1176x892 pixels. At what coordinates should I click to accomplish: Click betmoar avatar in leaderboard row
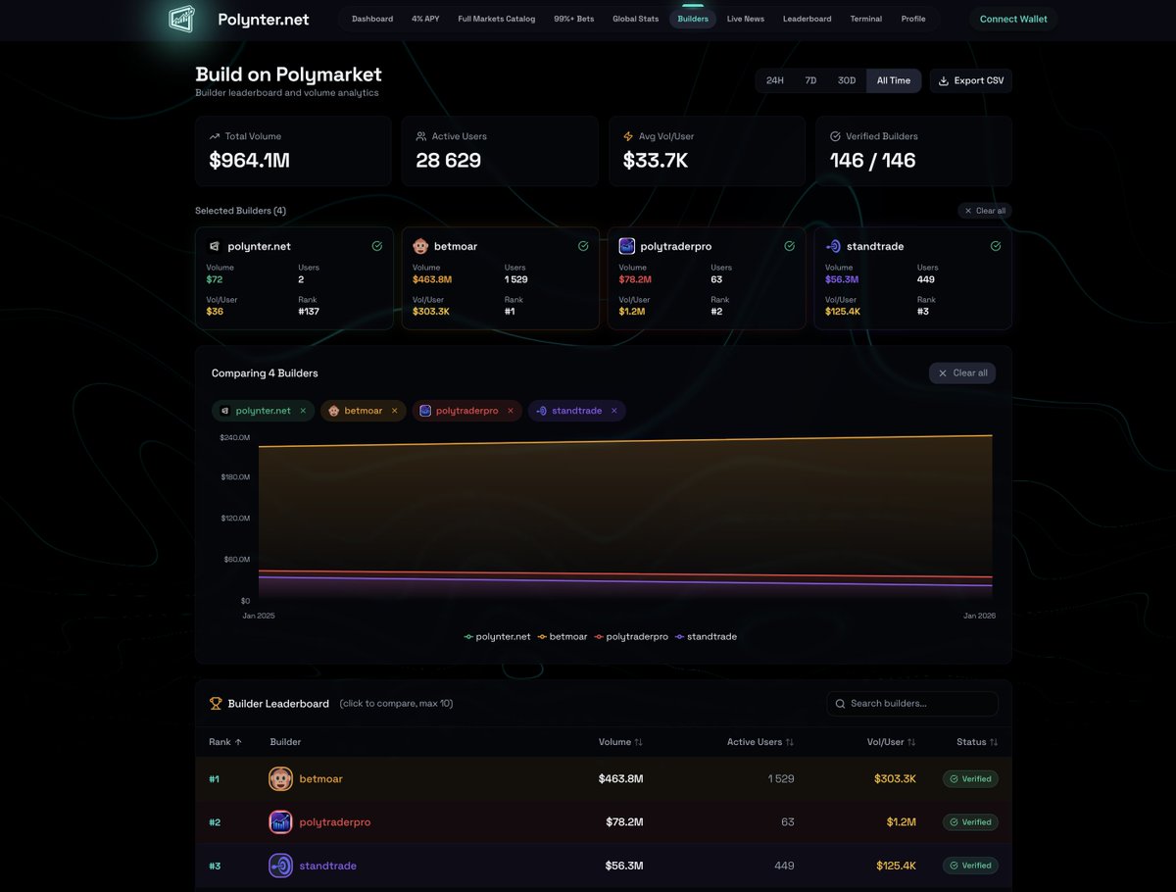(x=280, y=779)
